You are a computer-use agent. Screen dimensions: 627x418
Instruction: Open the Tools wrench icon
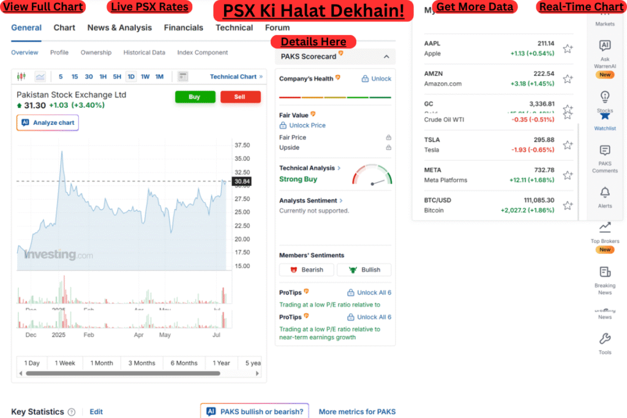[605, 338]
